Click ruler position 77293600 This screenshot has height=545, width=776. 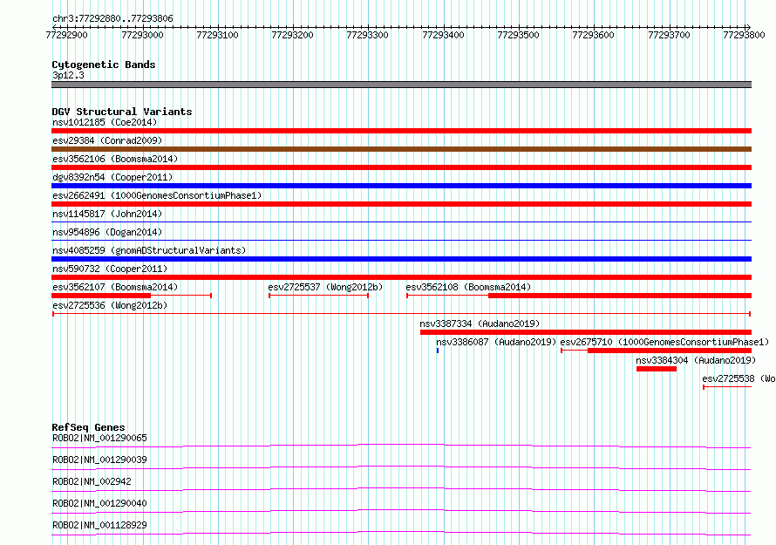pos(594,35)
